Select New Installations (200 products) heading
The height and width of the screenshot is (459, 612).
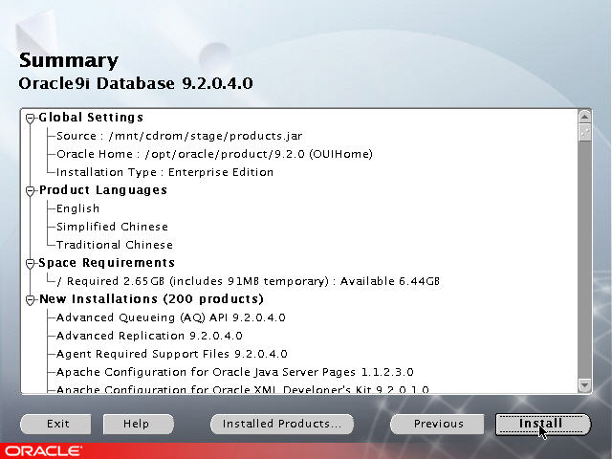tap(151, 299)
